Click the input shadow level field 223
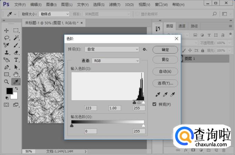This screenshot has width=235, height=155. click(91, 108)
